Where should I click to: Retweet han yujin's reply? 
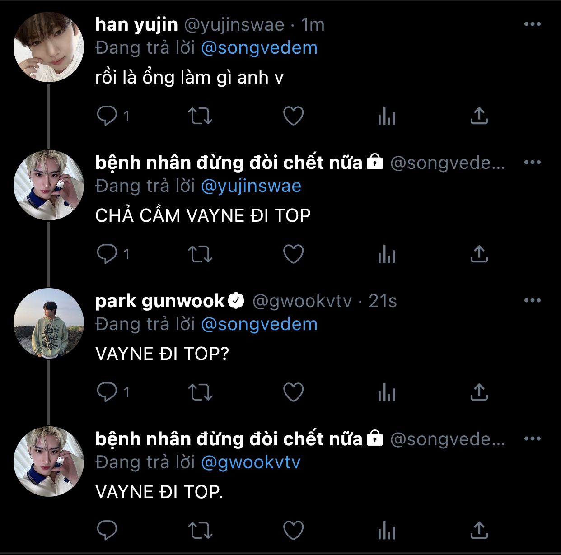click(200, 116)
